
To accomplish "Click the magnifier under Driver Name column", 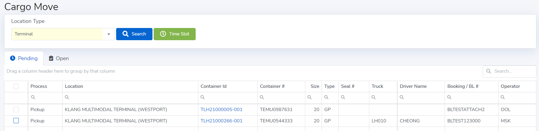I will (x=402, y=97).
